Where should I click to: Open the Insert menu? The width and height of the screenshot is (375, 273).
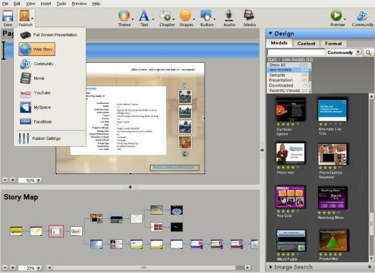(45, 4)
